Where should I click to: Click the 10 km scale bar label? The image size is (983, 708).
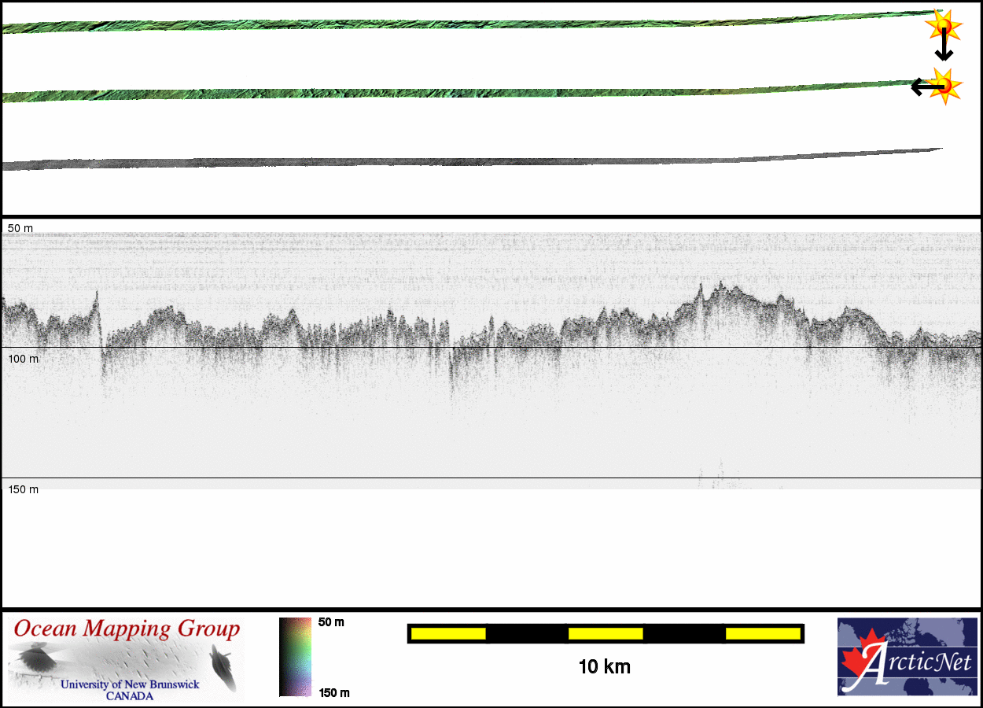click(x=604, y=667)
